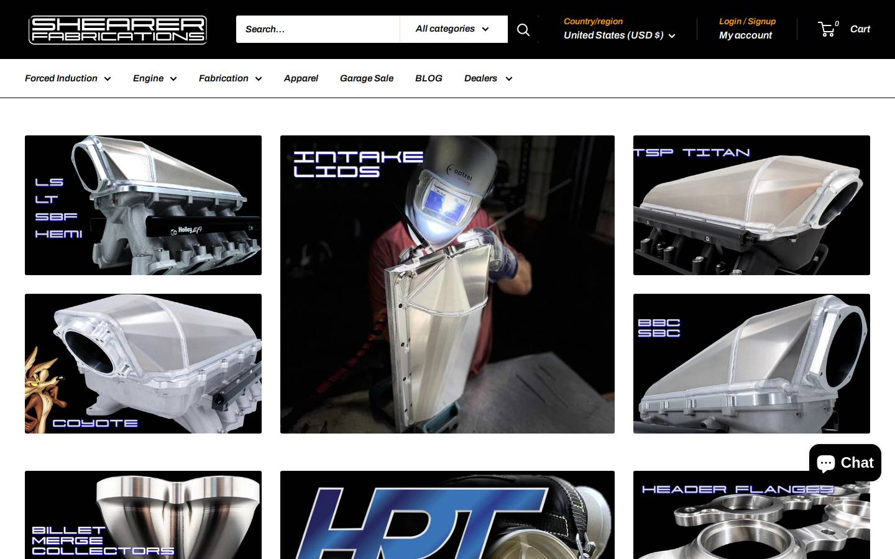The image size is (895, 559).
Task: Open the Coyote intake lid tile
Action: (143, 363)
